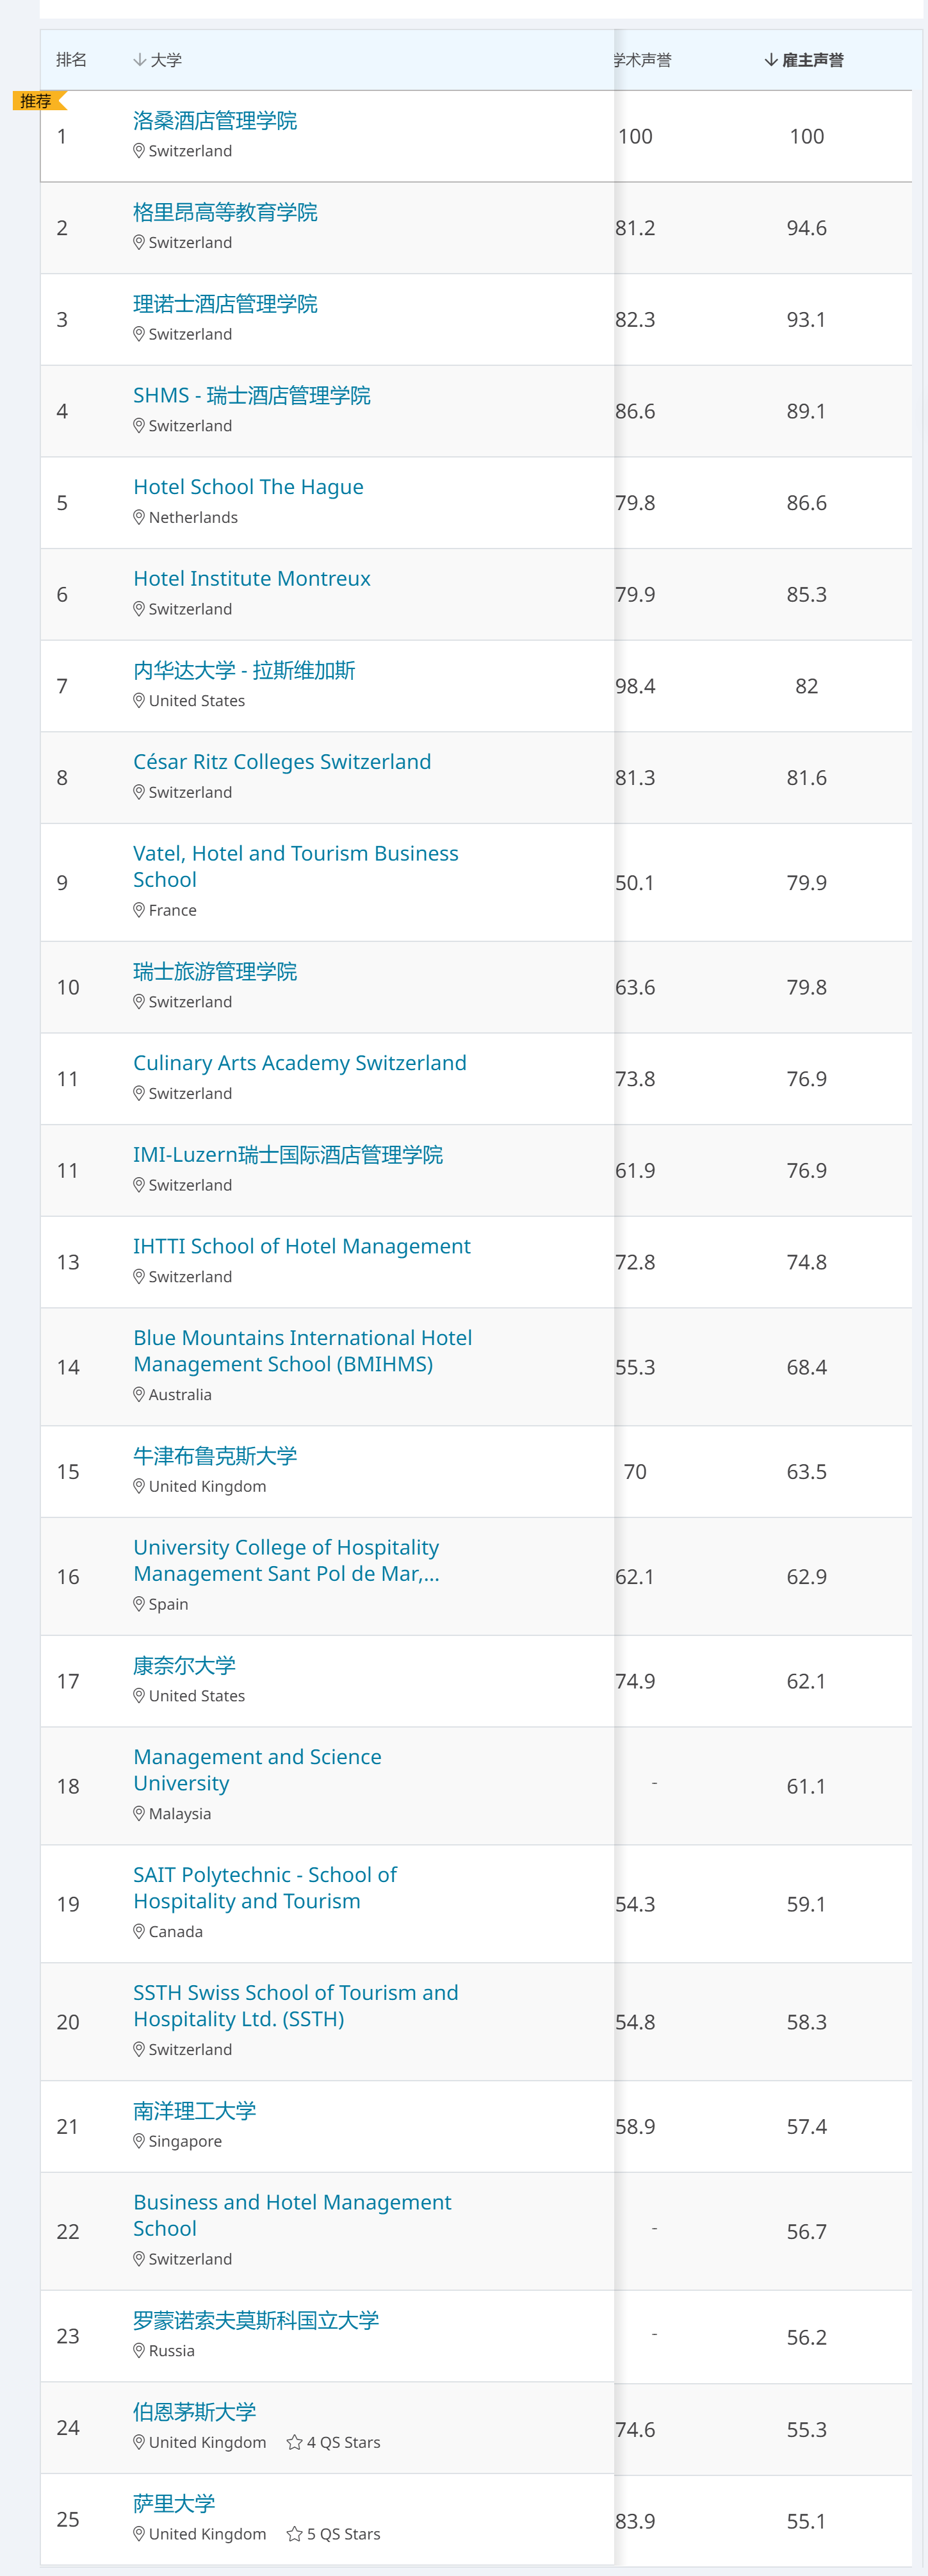The width and height of the screenshot is (928, 2576).
Task: Click the 排名 column header
Action: (x=71, y=60)
